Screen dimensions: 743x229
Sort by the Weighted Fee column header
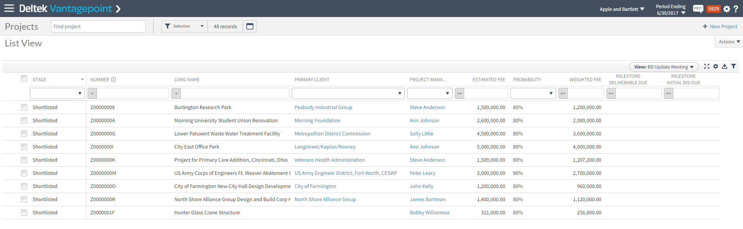585,80
